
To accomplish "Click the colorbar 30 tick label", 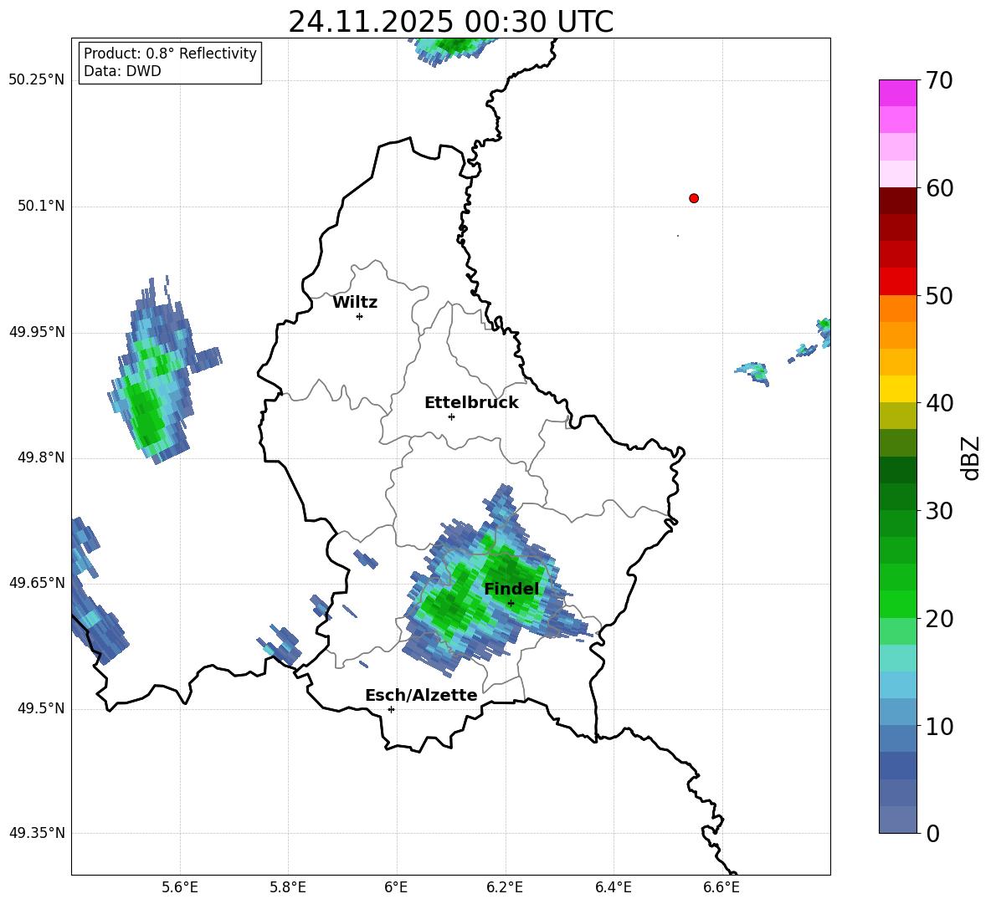I will point(939,511).
